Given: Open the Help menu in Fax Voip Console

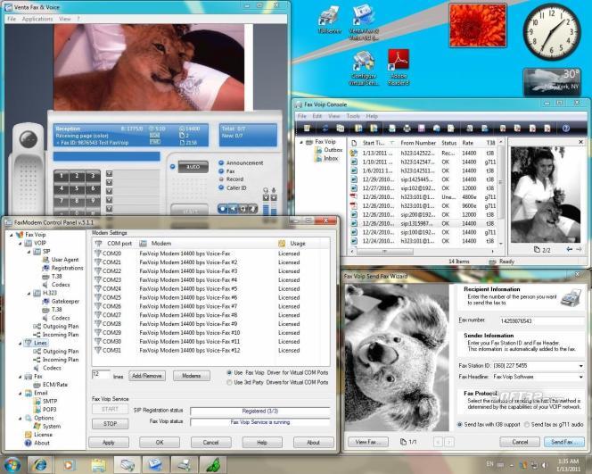Looking at the screenshot, I should (x=372, y=116).
